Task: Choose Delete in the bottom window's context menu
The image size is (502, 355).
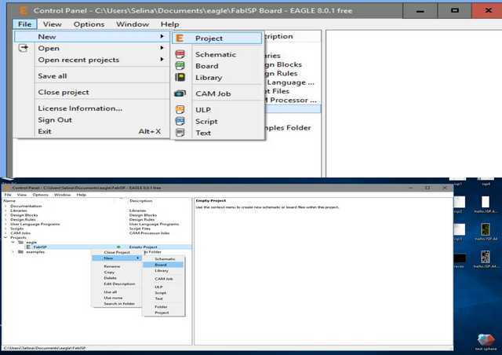Action: 117,278
